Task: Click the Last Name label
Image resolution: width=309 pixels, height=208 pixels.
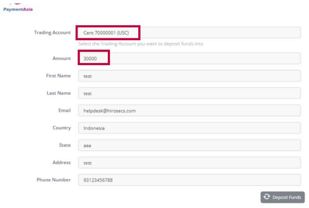Action: tap(58, 93)
